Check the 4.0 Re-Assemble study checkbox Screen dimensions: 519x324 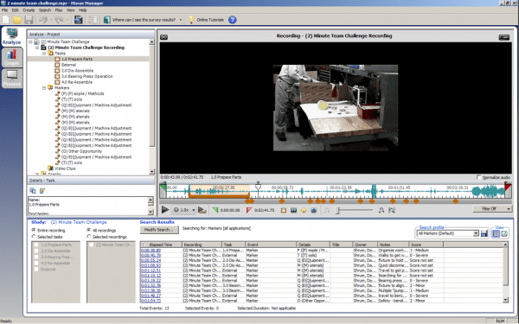tap(36, 264)
